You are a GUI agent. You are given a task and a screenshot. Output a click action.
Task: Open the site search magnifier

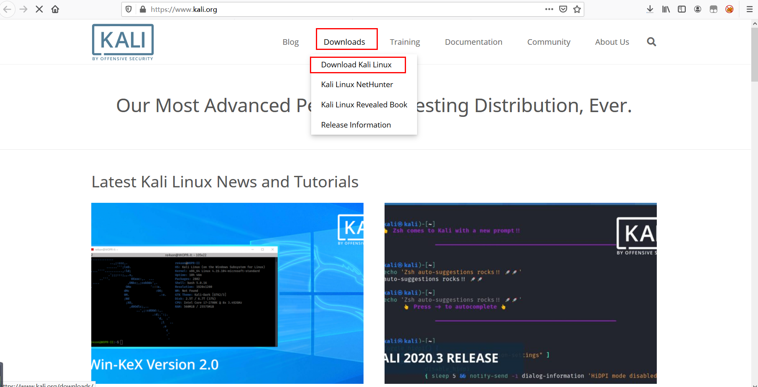(x=651, y=42)
